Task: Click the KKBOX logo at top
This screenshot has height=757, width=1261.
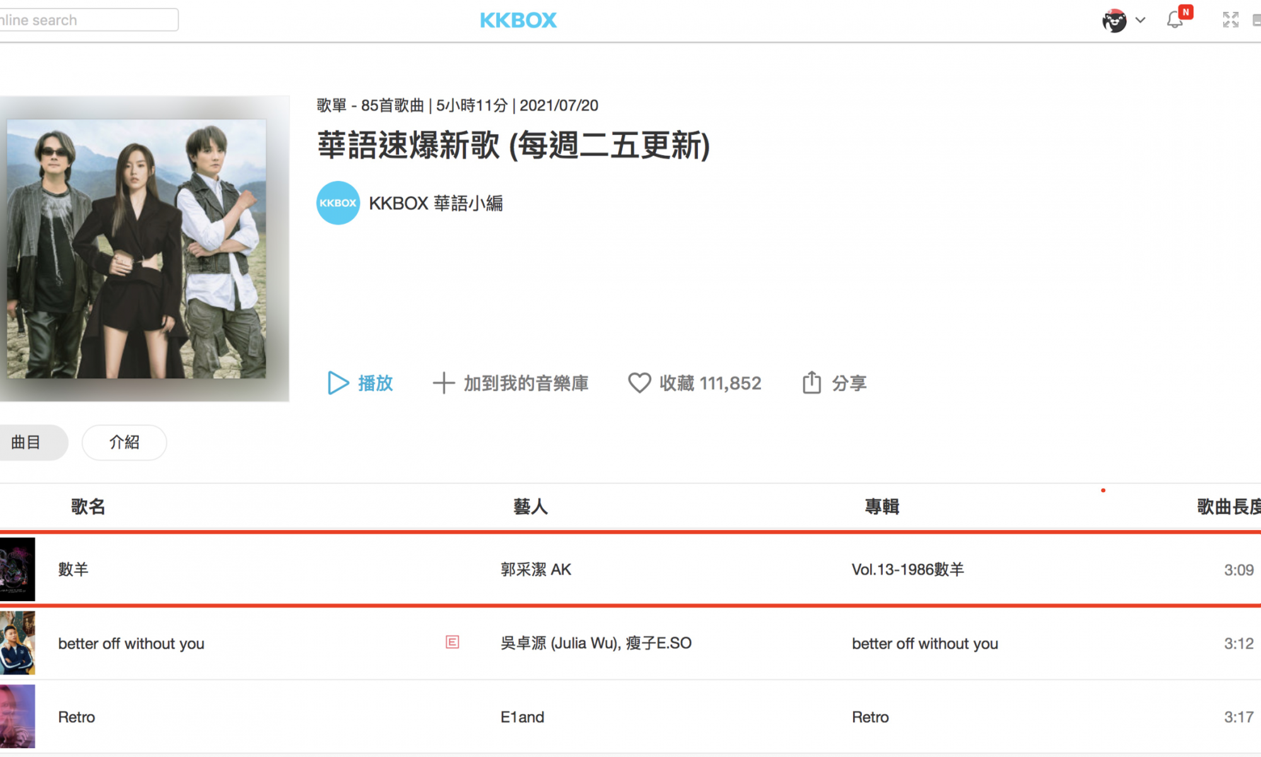Action: [x=518, y=20]
